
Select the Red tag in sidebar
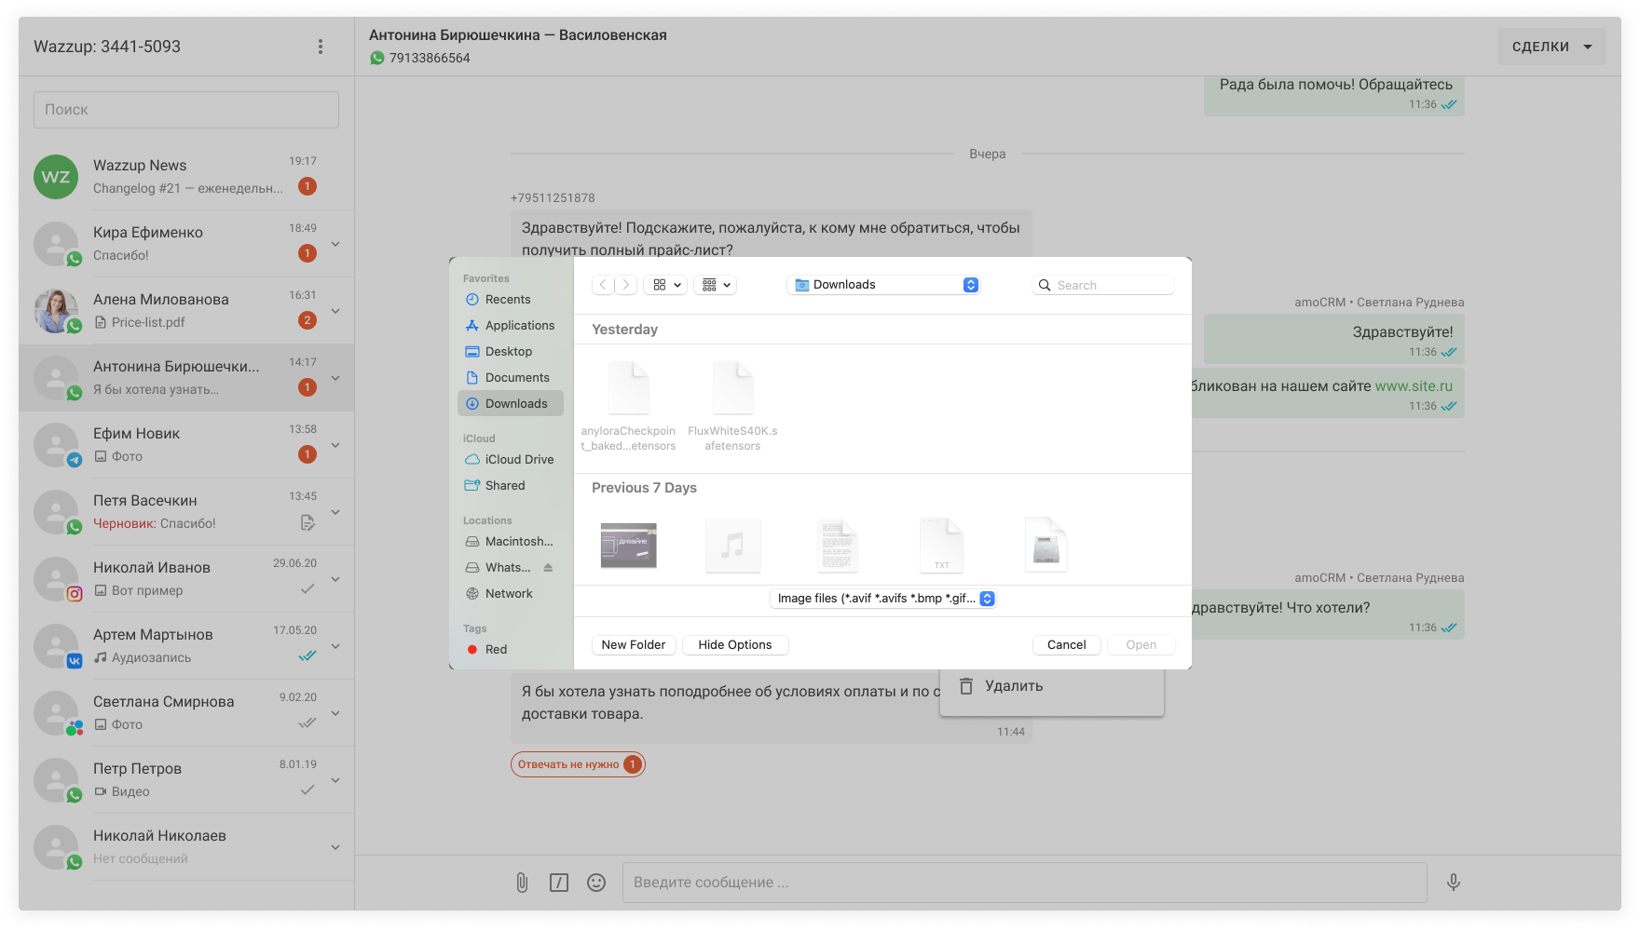click(x=495, y=650)
